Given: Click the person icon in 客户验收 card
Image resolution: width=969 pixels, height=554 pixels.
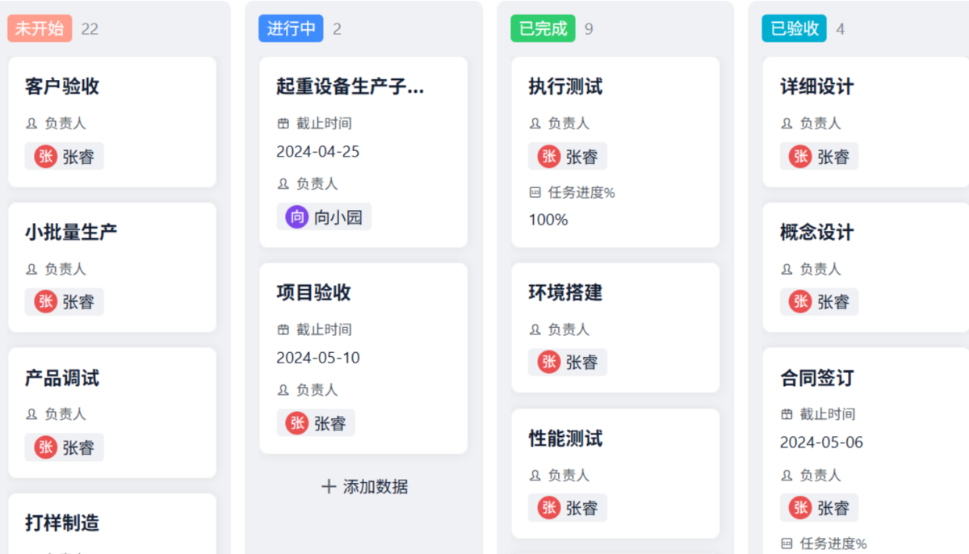Looking at the screenshot, I should pos(31,124).
